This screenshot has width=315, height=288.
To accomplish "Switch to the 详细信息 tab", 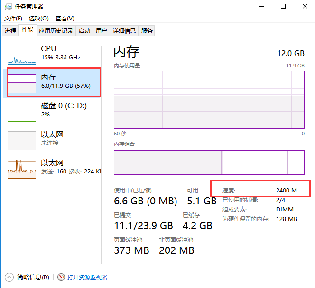I will (x=124, y=31).
